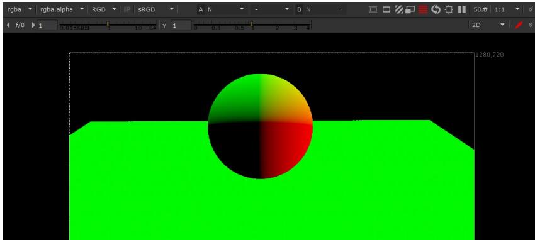This screenshot has height=240, width=535.
Task: Toggle the IP input process button
Action: (127, 9)
